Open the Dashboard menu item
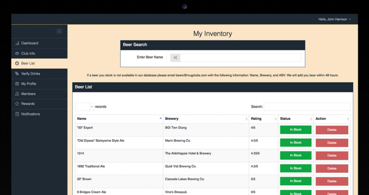The height and width of the screenshot is (195, 369). click(39, 43)
